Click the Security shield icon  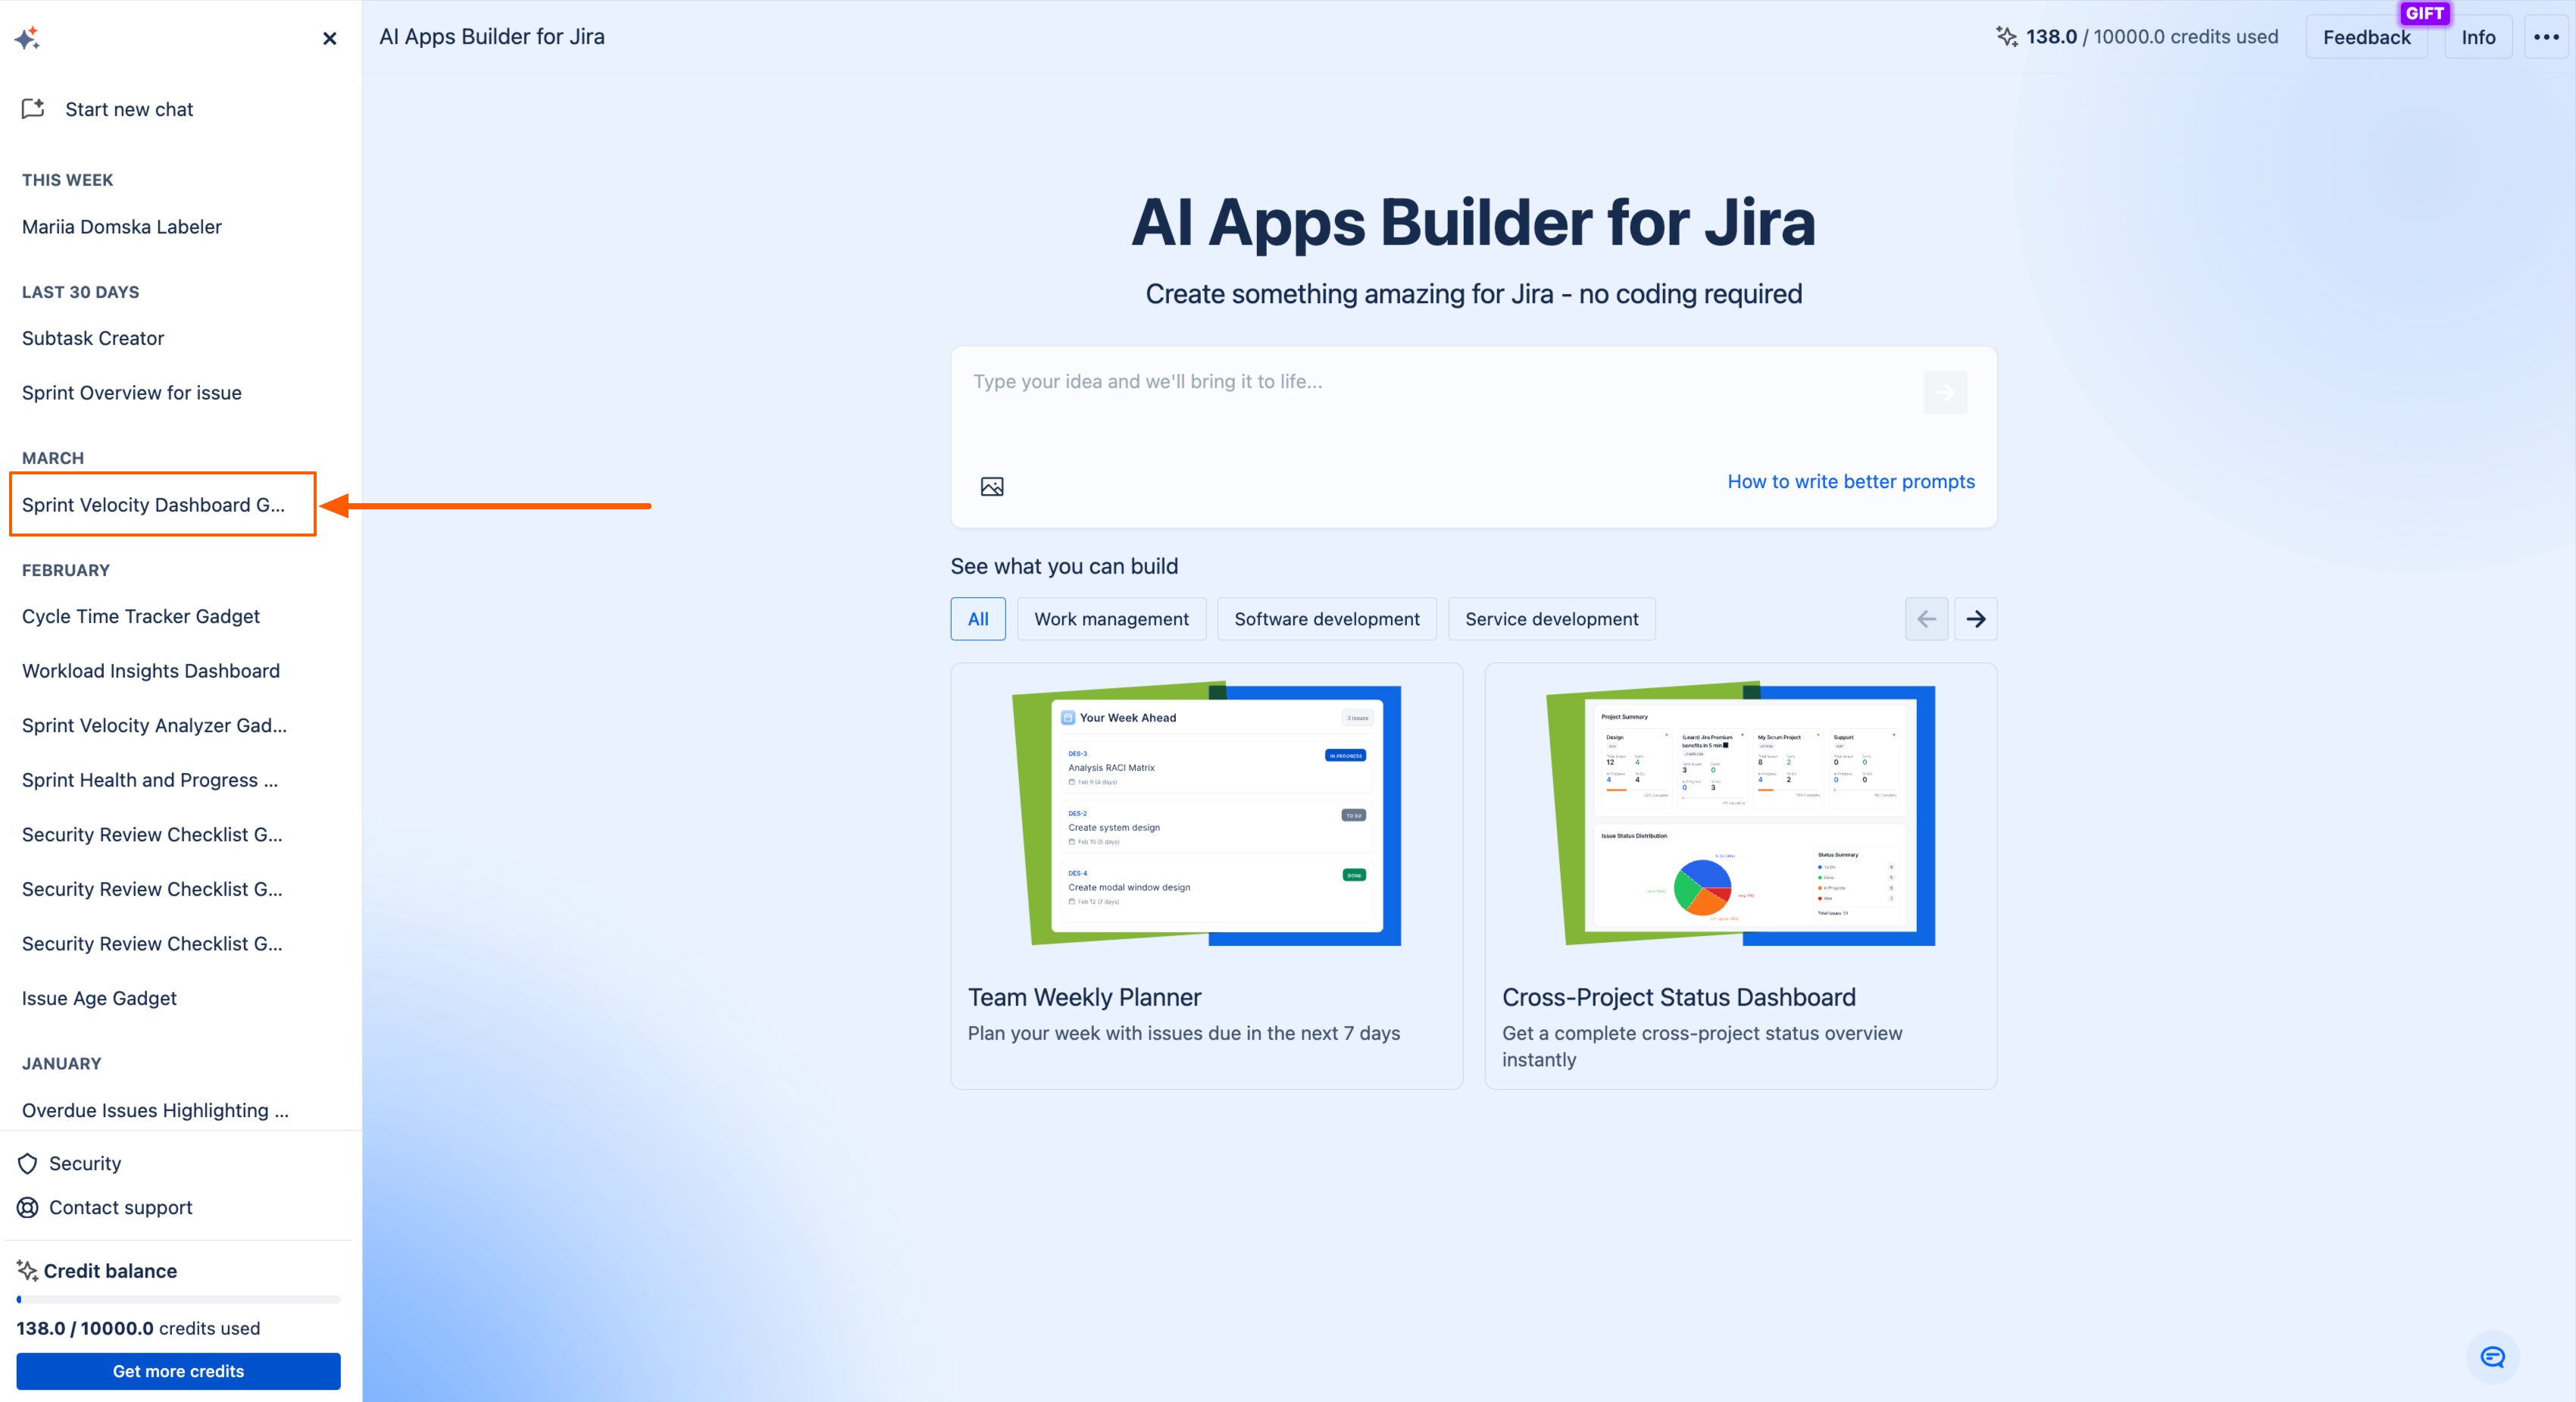28,1163
